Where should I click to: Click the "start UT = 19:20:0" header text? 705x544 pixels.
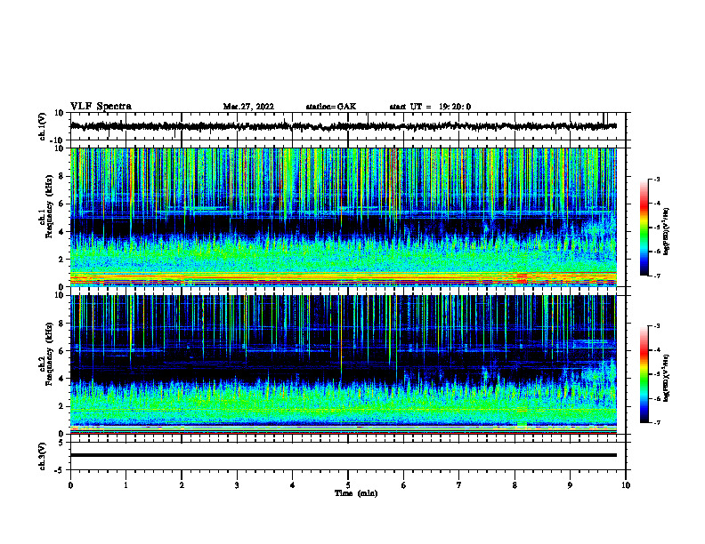click(430, 107)
